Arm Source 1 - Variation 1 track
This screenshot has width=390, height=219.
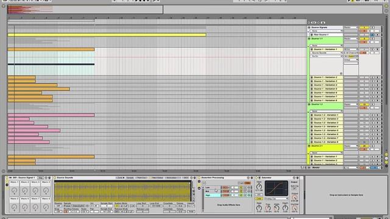[x=378, y=49]
